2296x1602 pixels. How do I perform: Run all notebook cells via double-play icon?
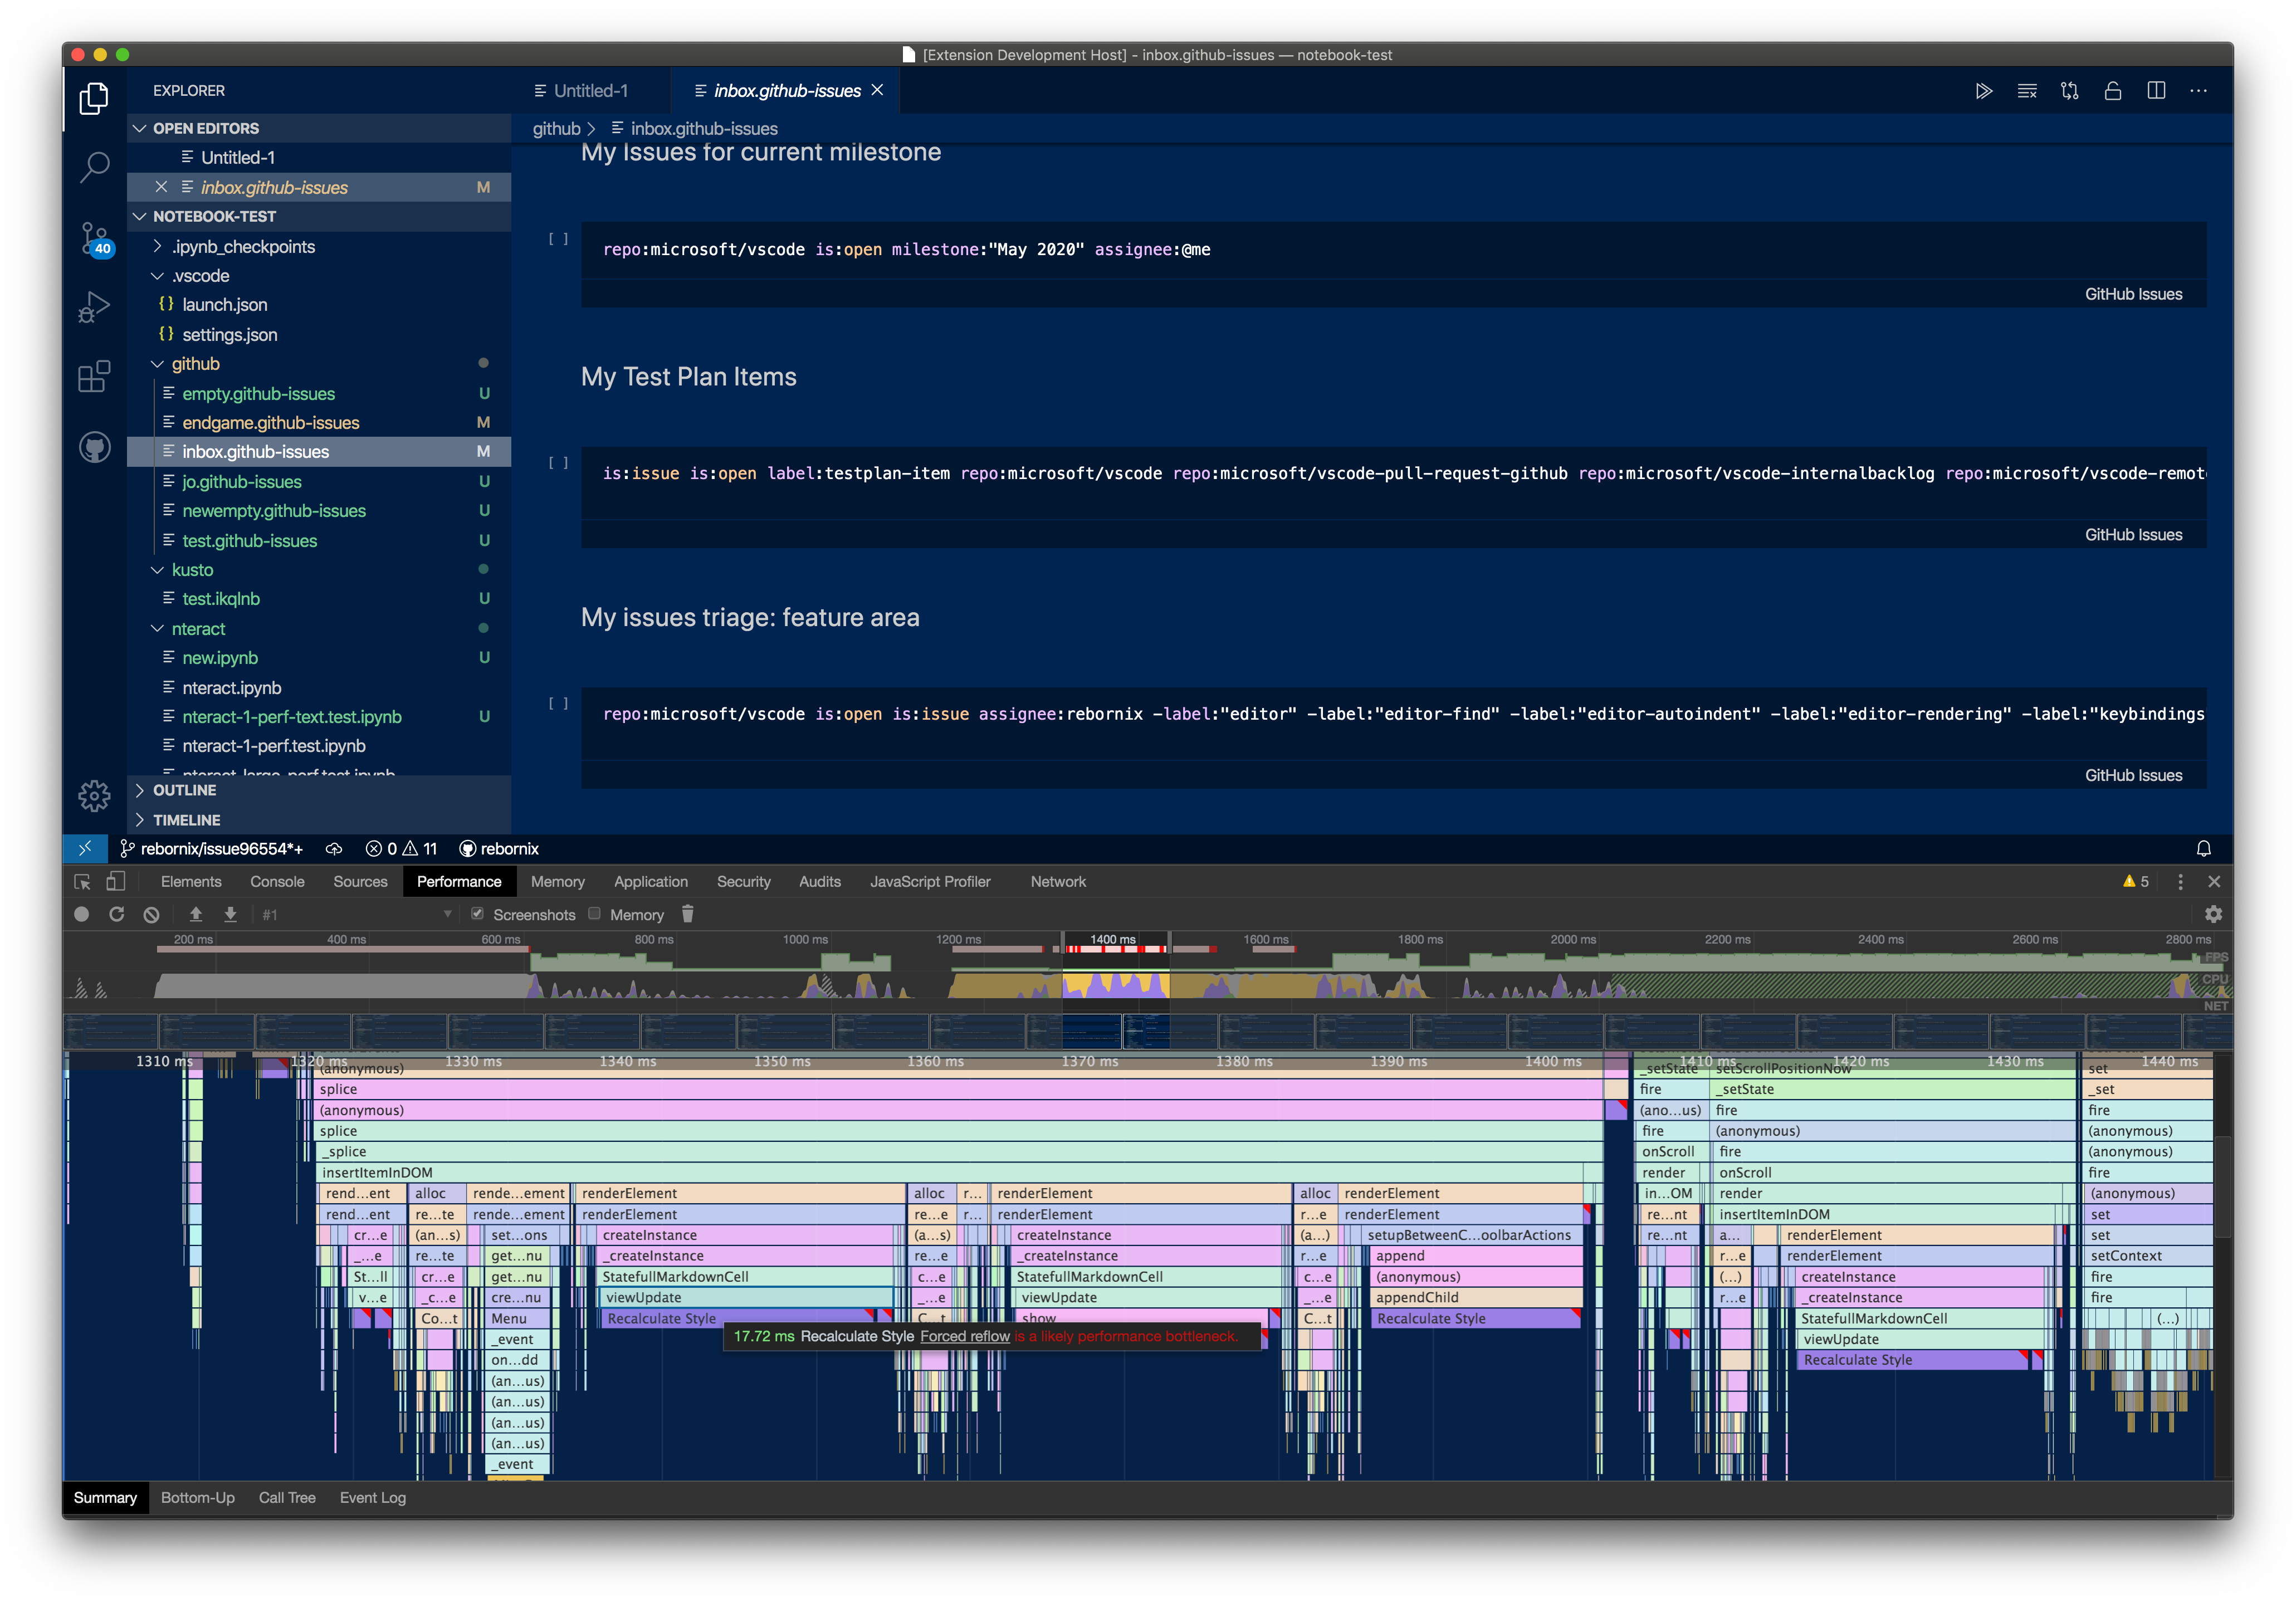coord(1984,91)
